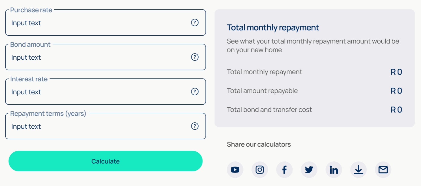Share on LinkedIn via its icon

pos(334,170)
